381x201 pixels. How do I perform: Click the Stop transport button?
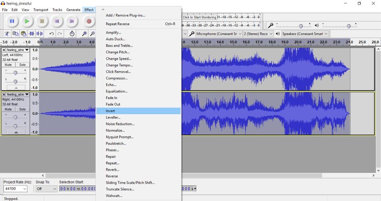pos(42,21)
